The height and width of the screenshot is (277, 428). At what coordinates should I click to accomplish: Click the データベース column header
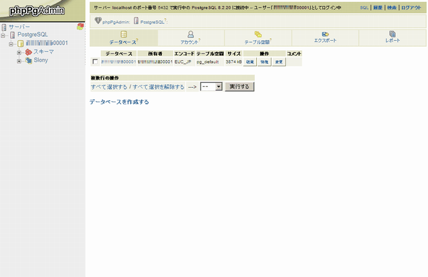coord(119,54)
